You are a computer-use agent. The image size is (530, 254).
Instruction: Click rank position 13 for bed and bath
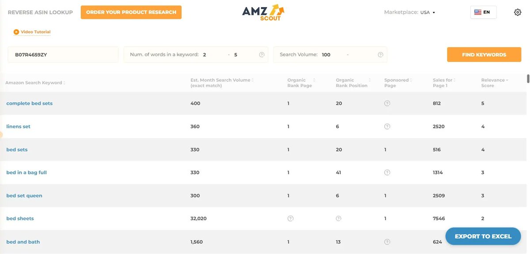(x=338, y=242)
